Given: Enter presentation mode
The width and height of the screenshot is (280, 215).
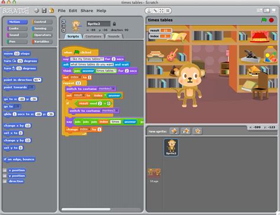Looking at the screenshot, I should coord(274,11).
